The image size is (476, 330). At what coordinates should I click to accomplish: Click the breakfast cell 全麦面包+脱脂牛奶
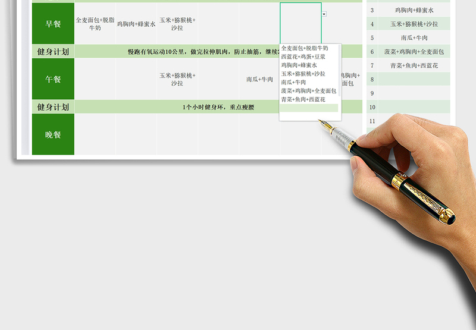(x=95, y=23)
